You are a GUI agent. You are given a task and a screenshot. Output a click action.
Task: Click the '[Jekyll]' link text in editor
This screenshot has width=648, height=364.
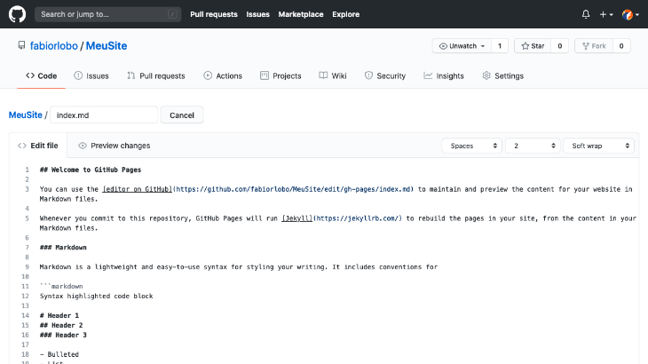[x=297, y=218]
